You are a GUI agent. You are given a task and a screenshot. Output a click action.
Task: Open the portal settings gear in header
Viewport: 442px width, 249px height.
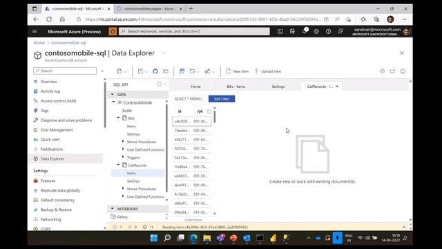[316, 31]
